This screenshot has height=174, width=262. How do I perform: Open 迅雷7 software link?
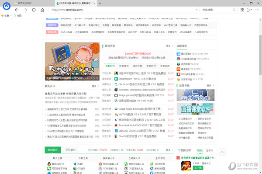coord(80,164)
